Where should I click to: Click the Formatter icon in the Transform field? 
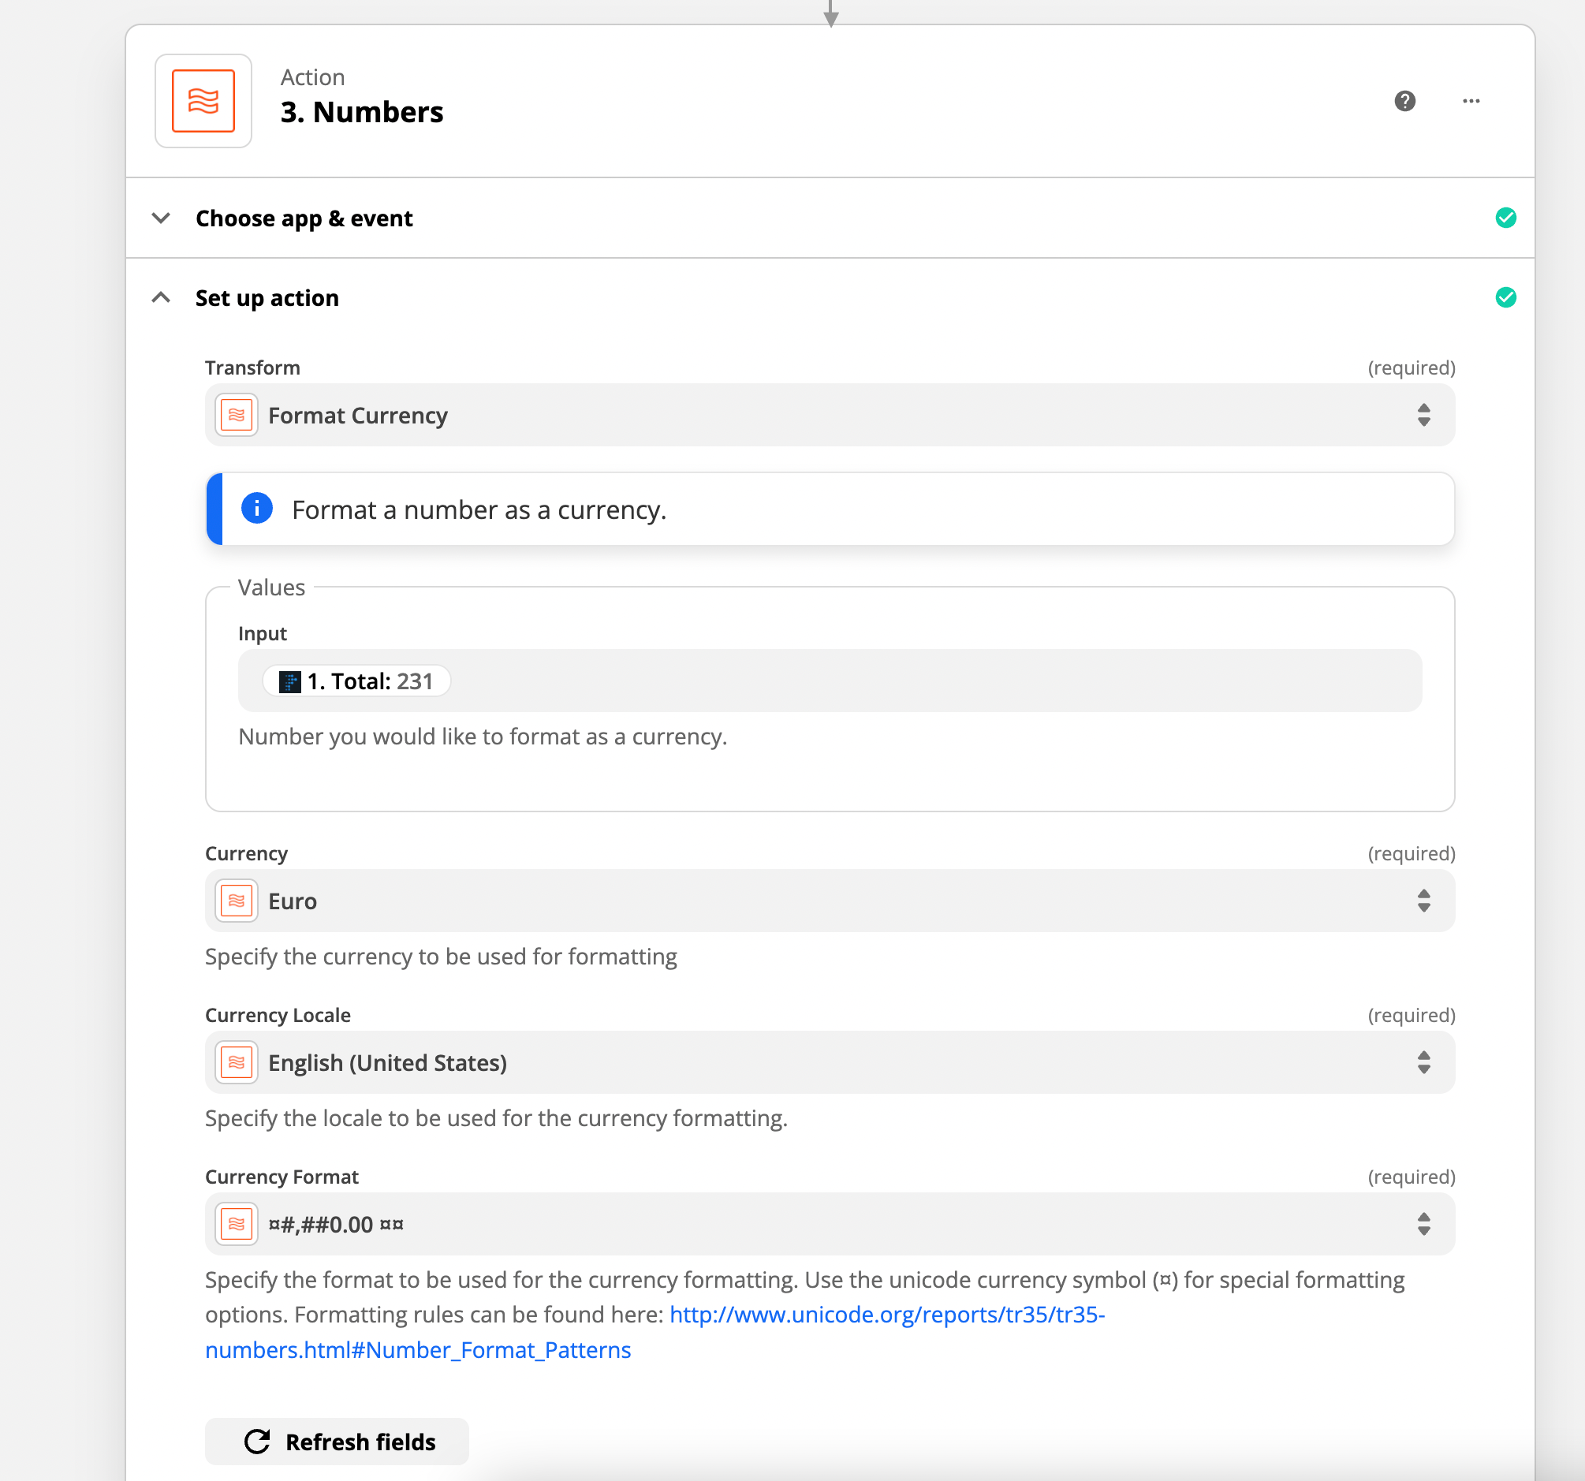click(x=236, y=415)
